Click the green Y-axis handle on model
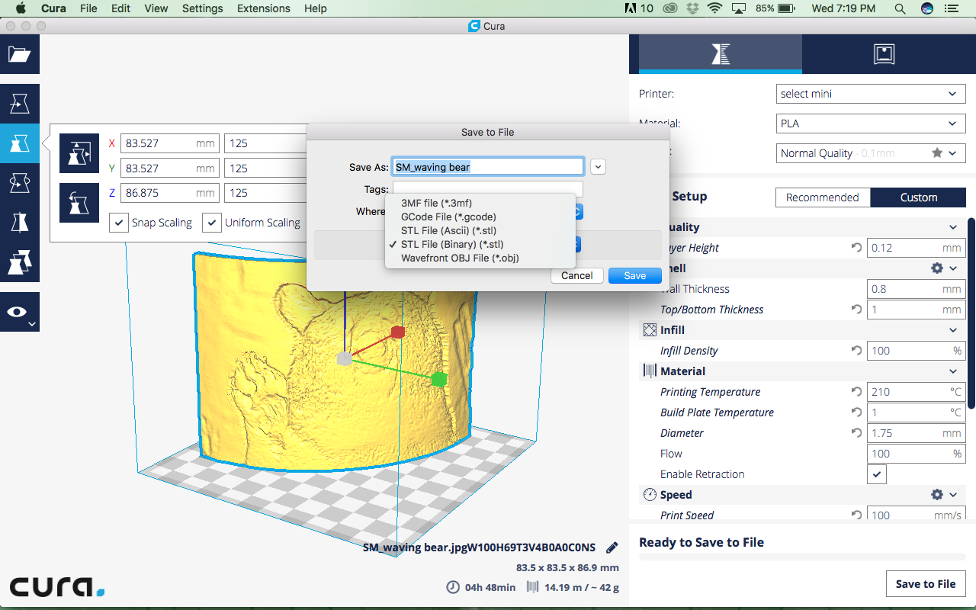This screenshot has height=610, width=976. click(438, 379)
